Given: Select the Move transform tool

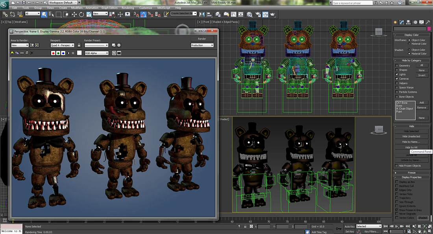Looking at the screenshot, I should click(74, 14).
